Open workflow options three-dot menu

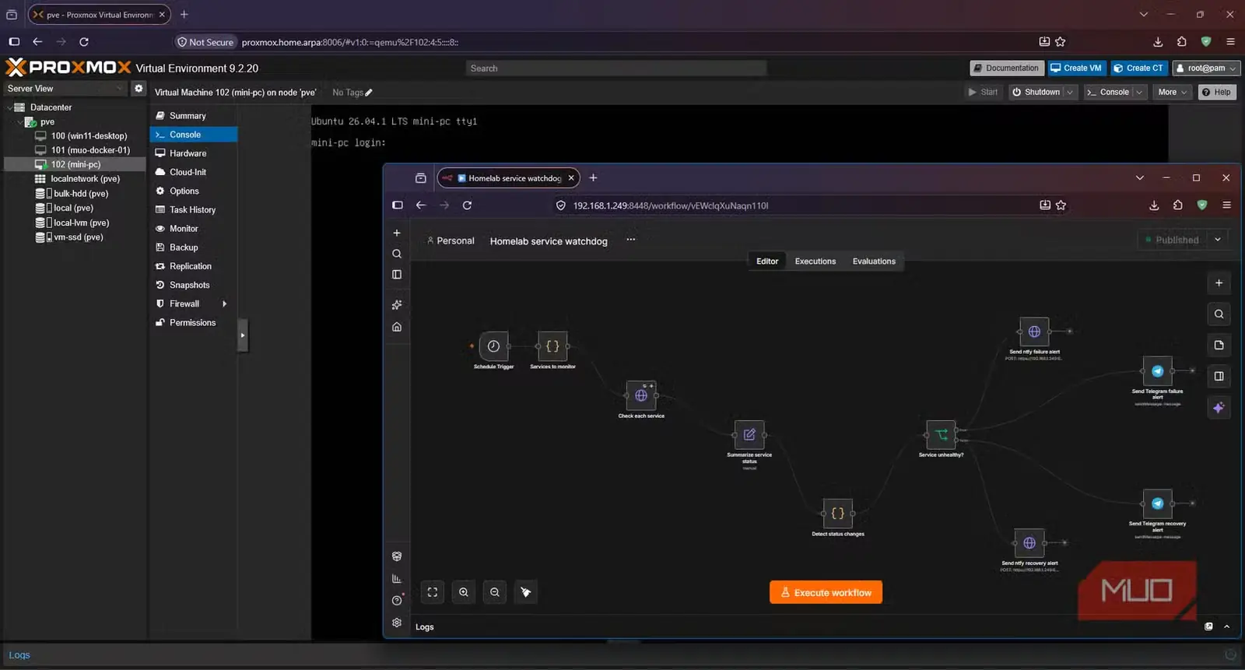pos(631,240)
